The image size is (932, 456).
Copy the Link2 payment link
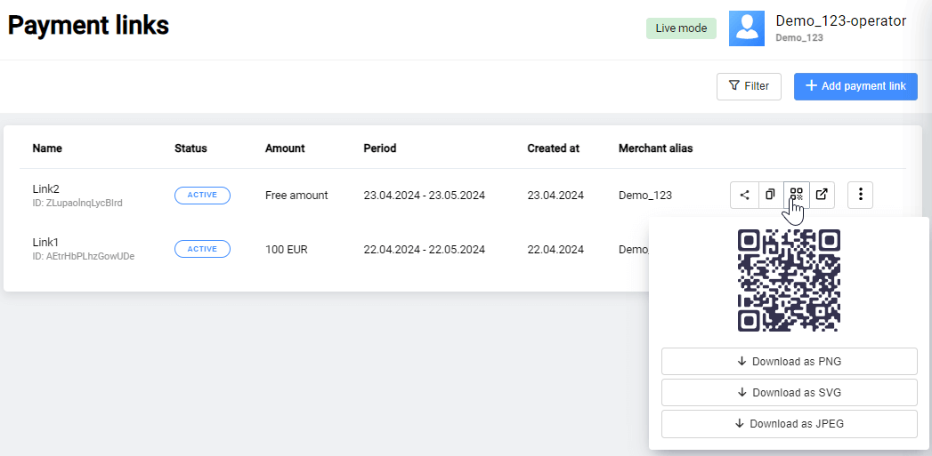coord(770,195)
